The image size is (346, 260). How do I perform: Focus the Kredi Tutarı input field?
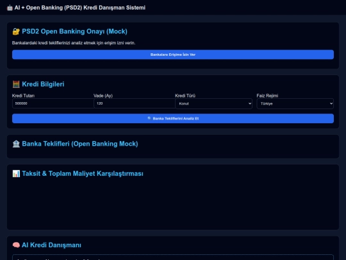point(53,103)
